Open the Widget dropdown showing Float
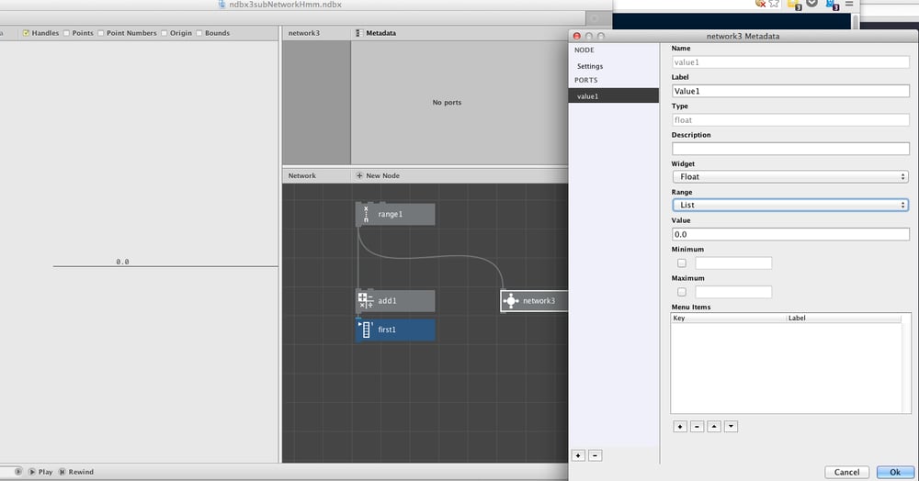 coord(790,177)
